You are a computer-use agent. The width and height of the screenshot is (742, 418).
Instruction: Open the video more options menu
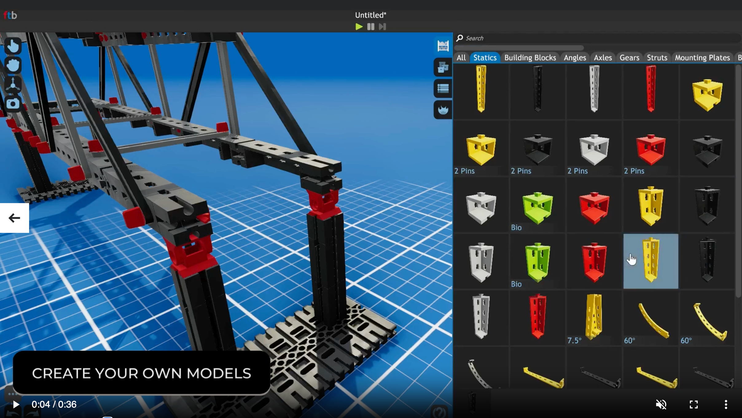pos(726,404)
